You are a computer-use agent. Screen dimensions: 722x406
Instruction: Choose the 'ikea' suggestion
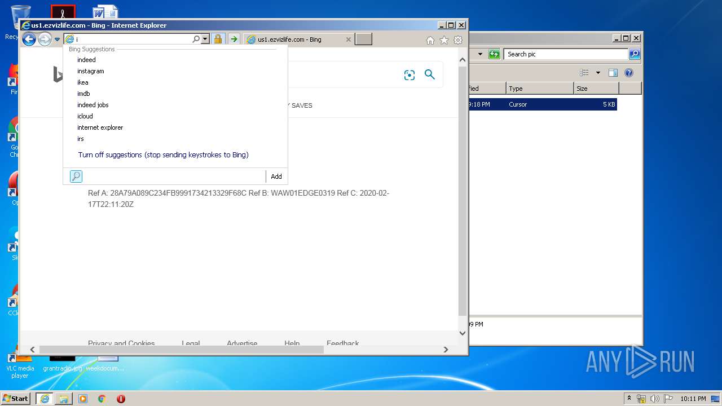tap(83, 82)
